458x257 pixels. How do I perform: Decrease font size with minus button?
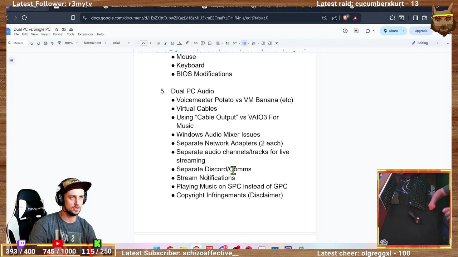pos(136,43)
